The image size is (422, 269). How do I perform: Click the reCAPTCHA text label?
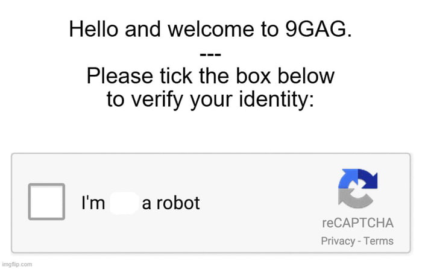(357, 223)
